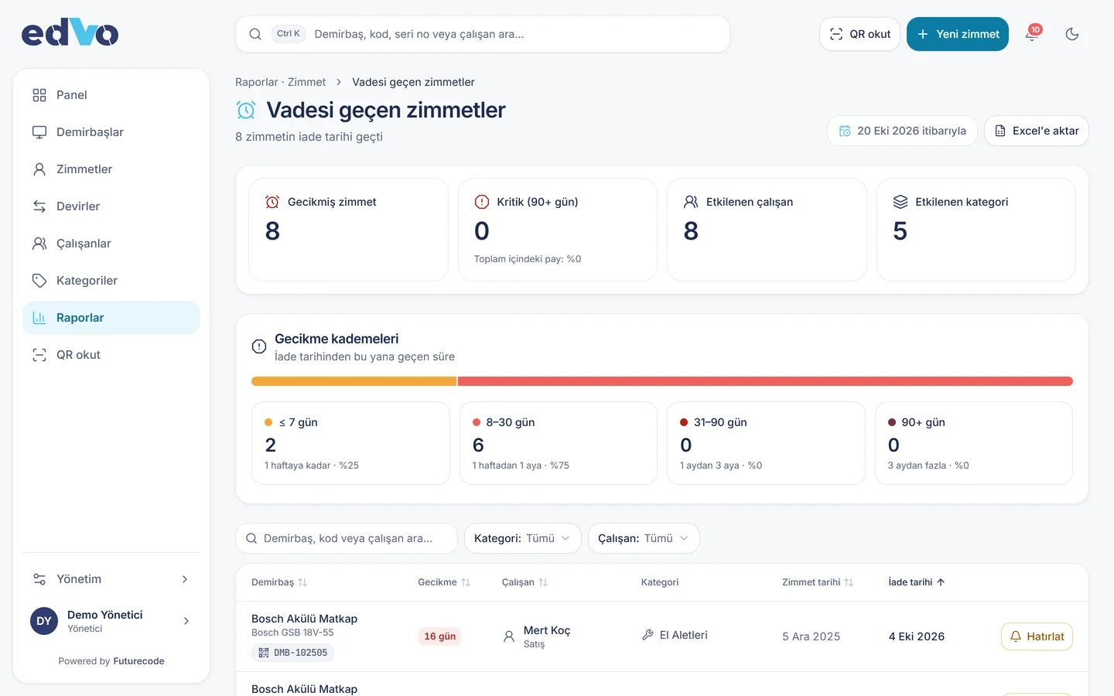Screen dimensions: 1114x696
Task: Focus the top search field
Action: pyautogui.click(x=483, y=34)
